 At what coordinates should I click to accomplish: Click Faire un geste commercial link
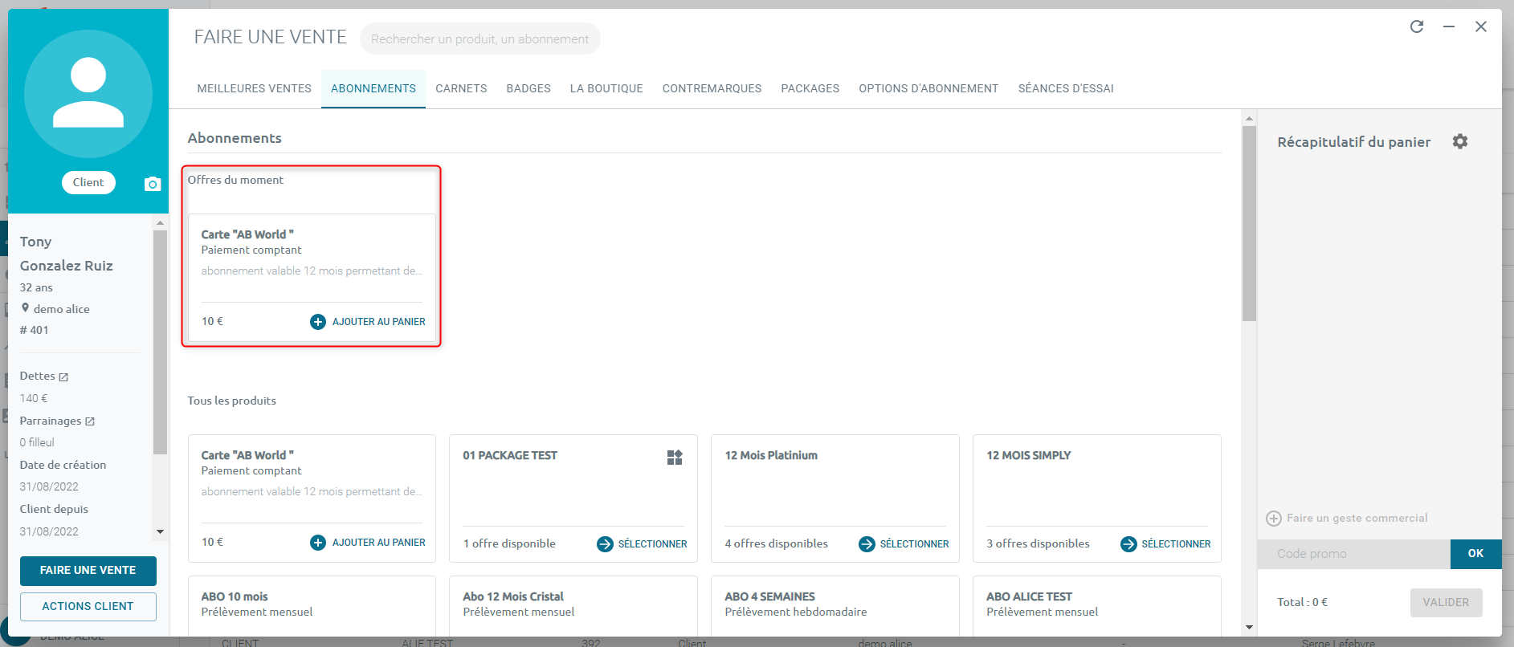pyautogui.click(x=1357, y=519)
